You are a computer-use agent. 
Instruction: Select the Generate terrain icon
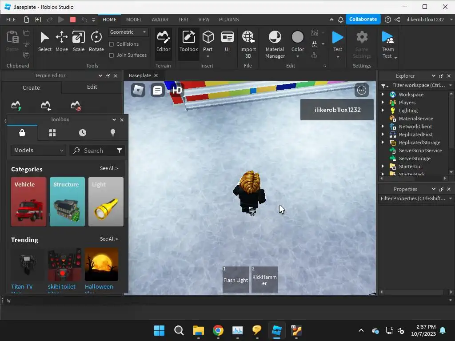[16, 106]
